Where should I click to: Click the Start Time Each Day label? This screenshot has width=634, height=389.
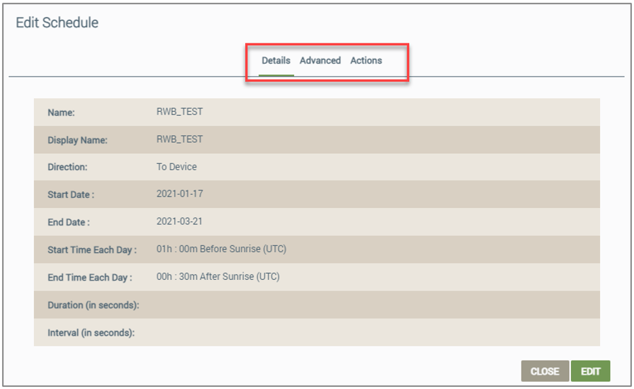click(92, 250)
